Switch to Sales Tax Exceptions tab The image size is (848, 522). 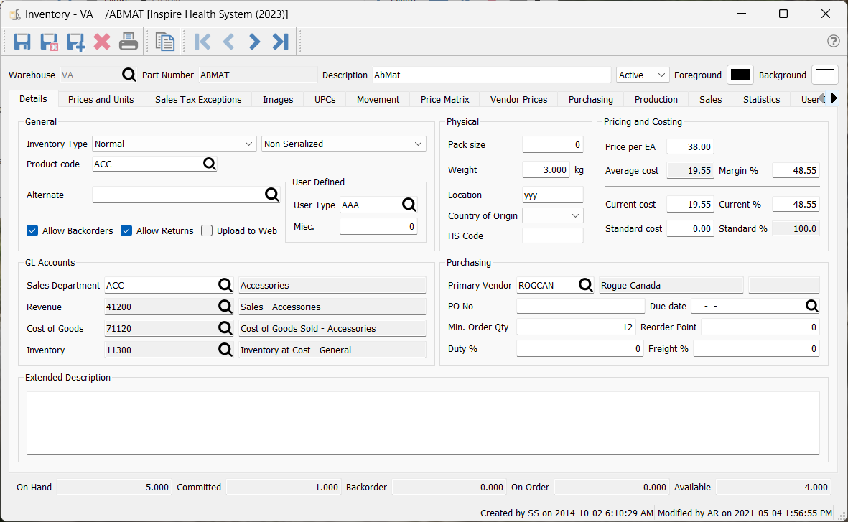198,100
